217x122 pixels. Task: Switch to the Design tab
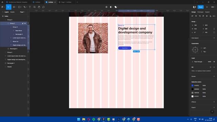coord(194,12)
